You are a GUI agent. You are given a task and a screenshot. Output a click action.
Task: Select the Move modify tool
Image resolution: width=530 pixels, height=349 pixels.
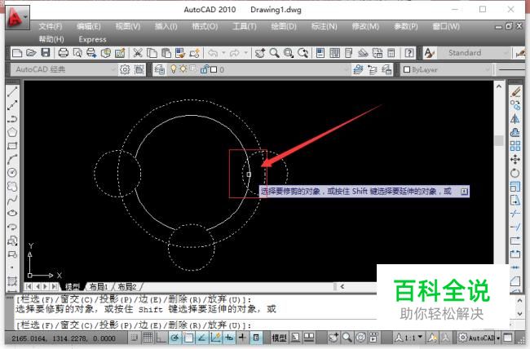pos(515,160)
